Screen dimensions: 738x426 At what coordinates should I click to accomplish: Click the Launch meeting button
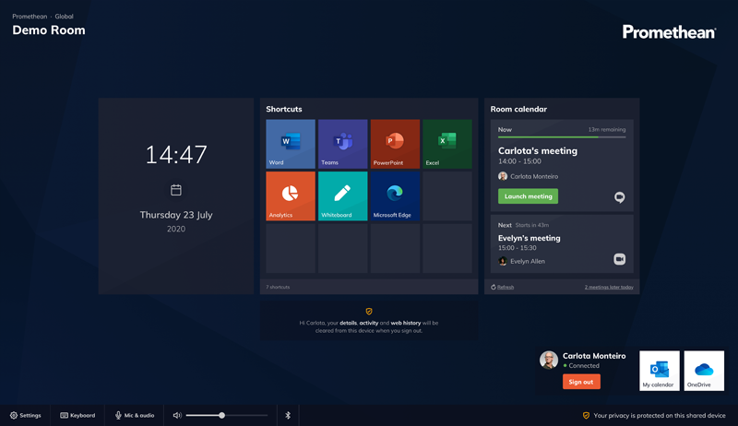[528, 196]
